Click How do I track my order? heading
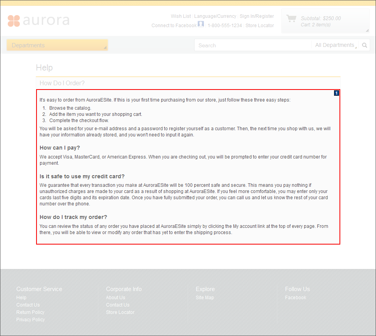 73,217
